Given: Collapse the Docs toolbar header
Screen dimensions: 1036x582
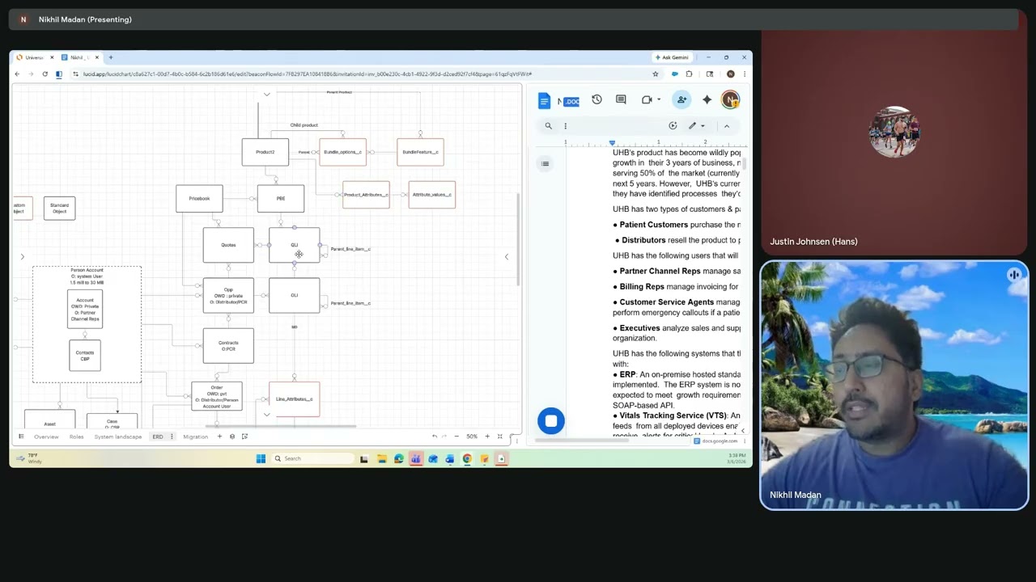Looking at the screenshot, I should pos(726,126).
